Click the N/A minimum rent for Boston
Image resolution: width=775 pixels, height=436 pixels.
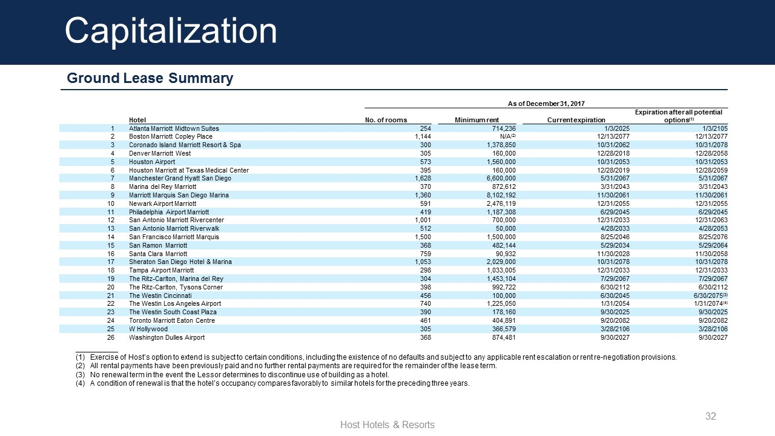(507, 137)
